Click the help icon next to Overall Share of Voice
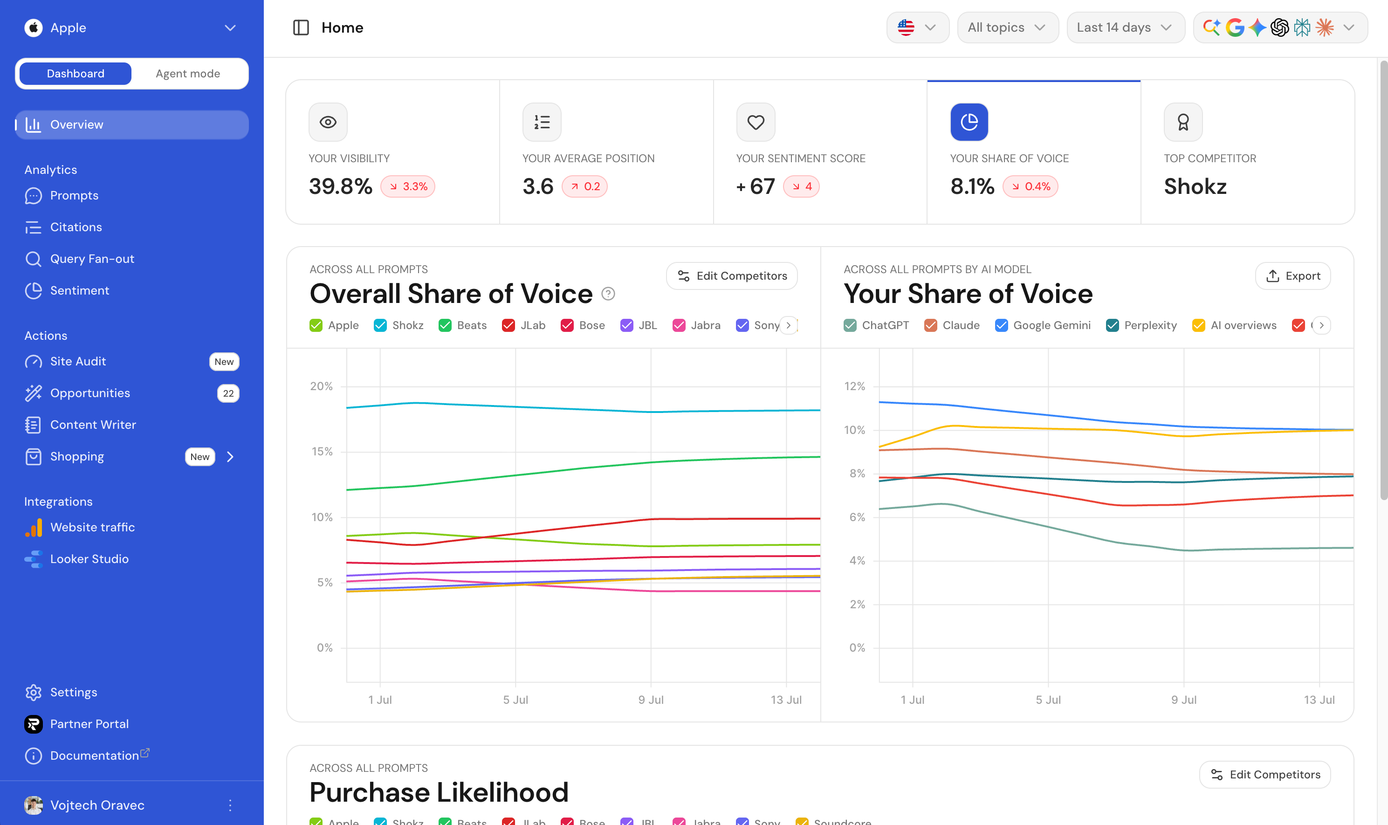 pyautogui.click(x=608, y=294)
